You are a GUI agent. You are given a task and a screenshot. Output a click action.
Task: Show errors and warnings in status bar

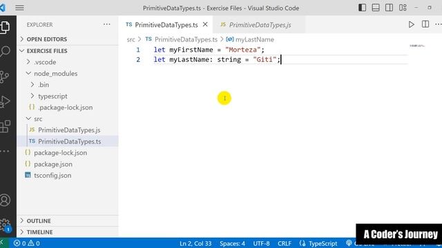tap(27, 243)
